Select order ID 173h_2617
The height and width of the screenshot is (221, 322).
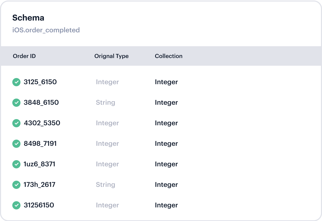pyautogui.click(x=39, y=185)
